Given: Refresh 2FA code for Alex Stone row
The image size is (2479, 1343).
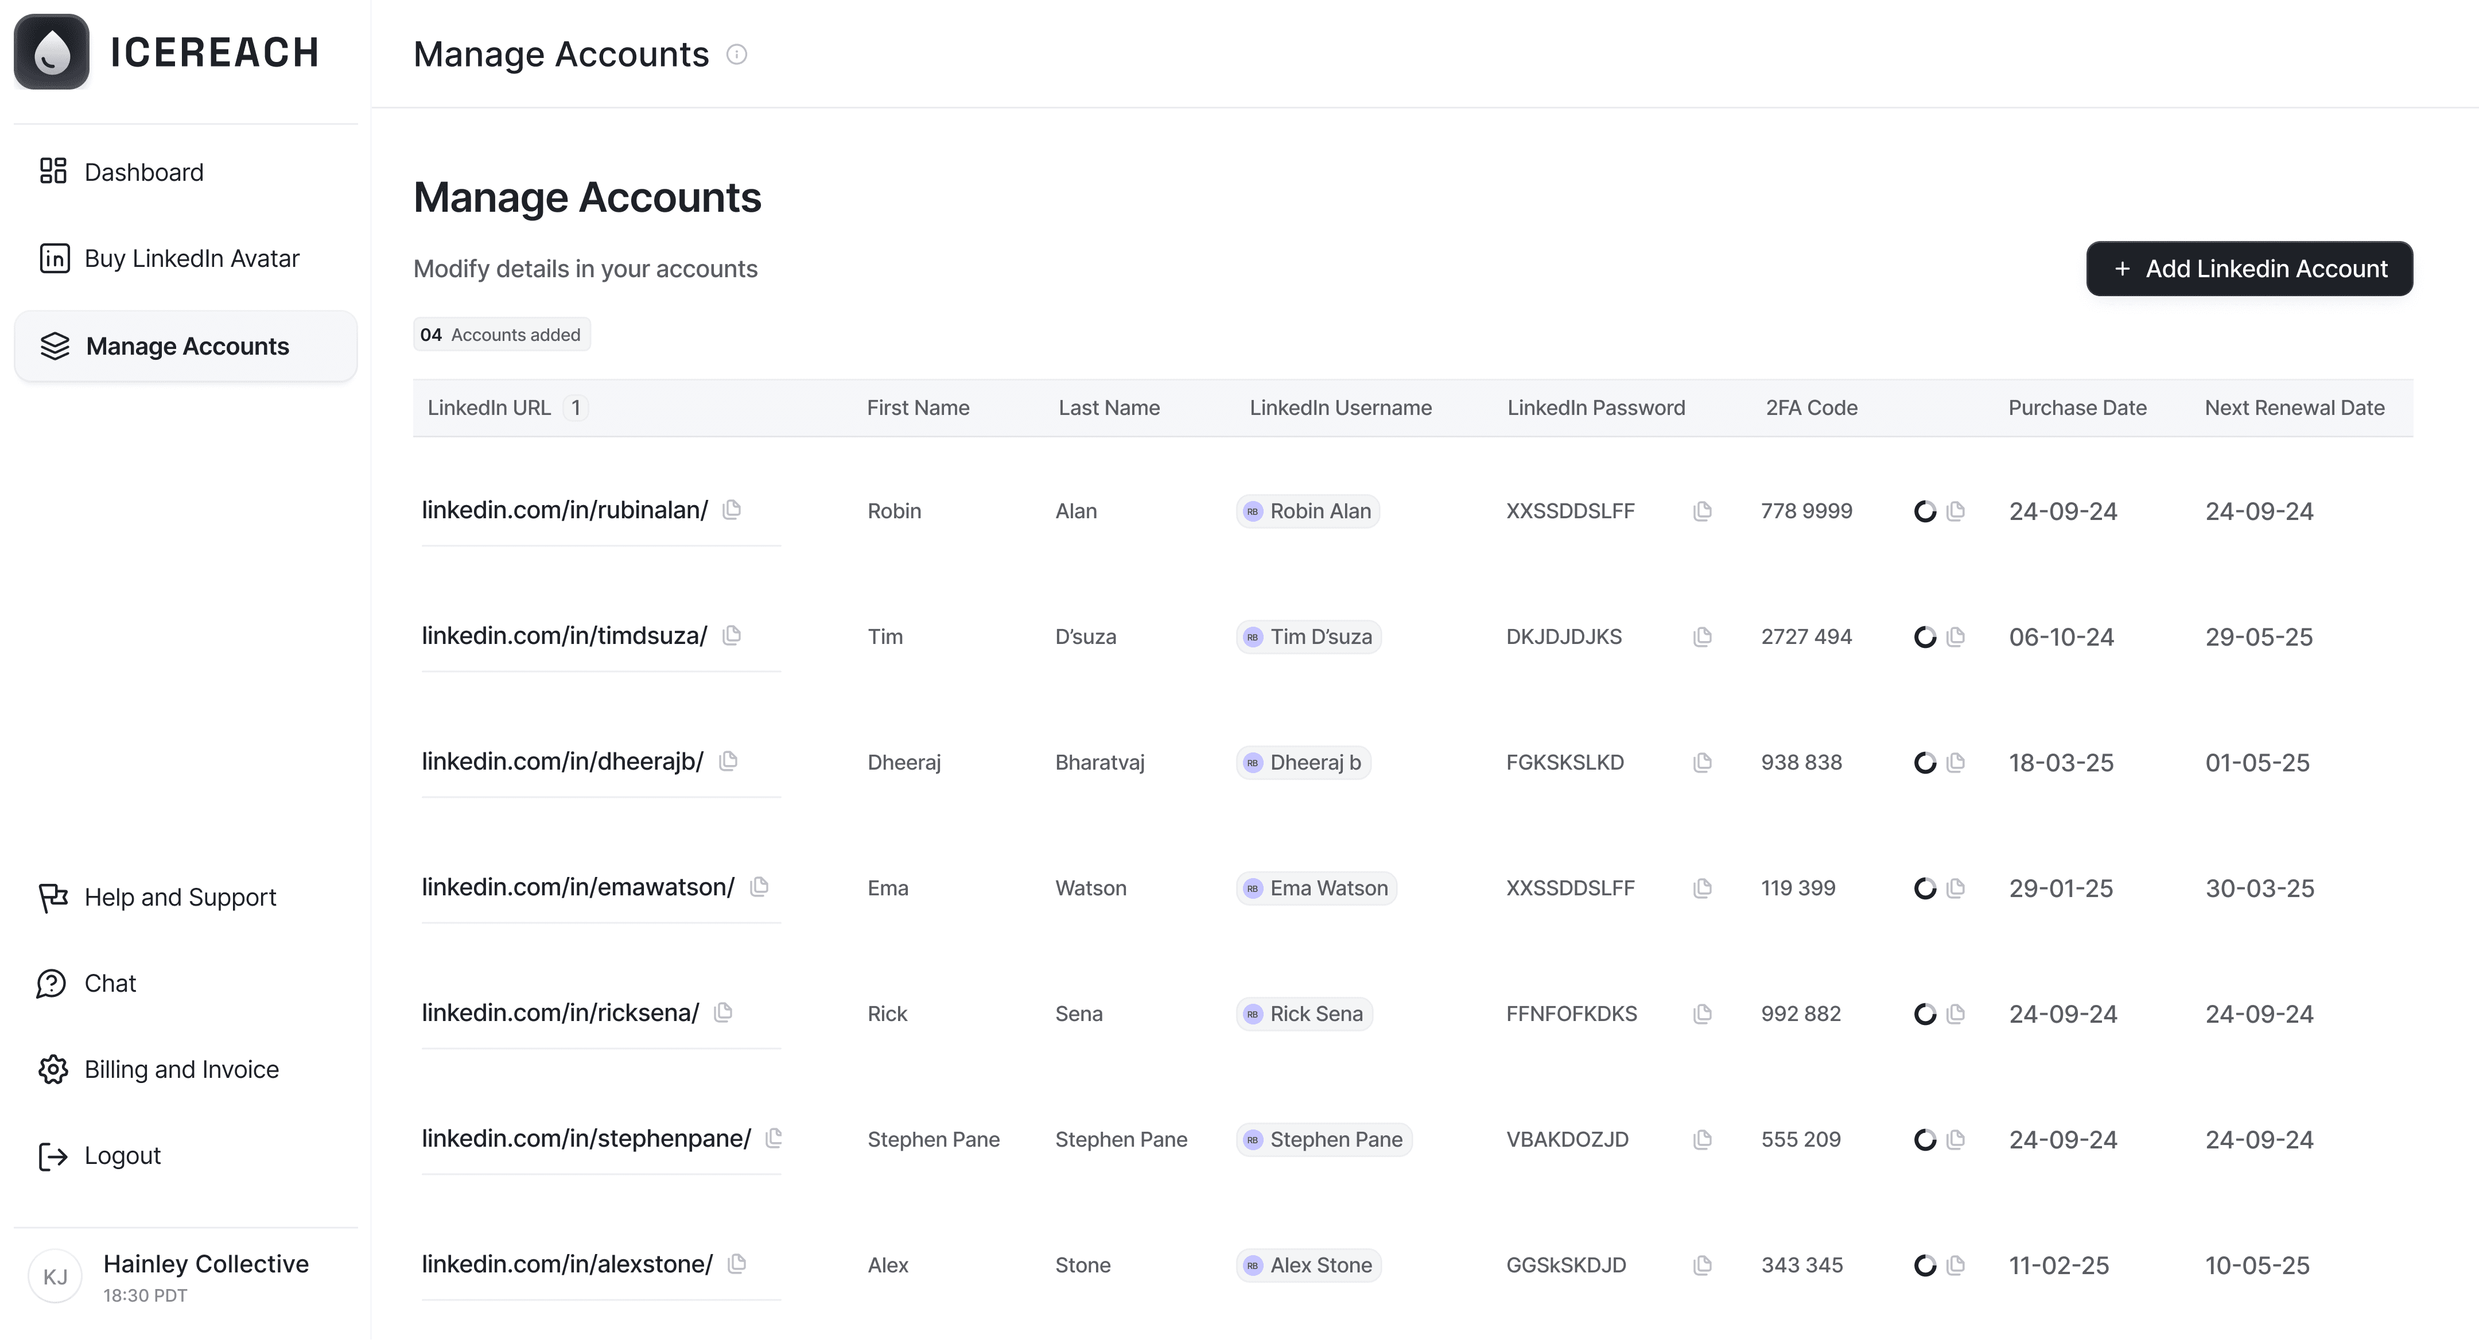Looking at the screenshot, I should point(1925,1265).
